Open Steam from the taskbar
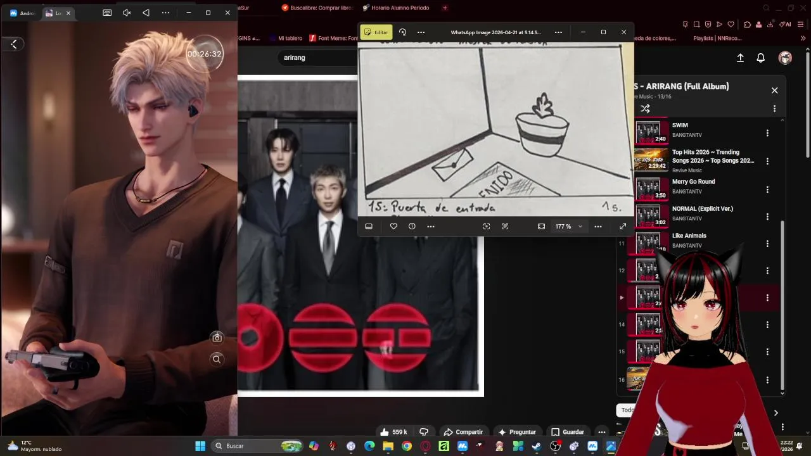Screen dimensions: 811x456 pyautogui.click(x=537, y=446)
